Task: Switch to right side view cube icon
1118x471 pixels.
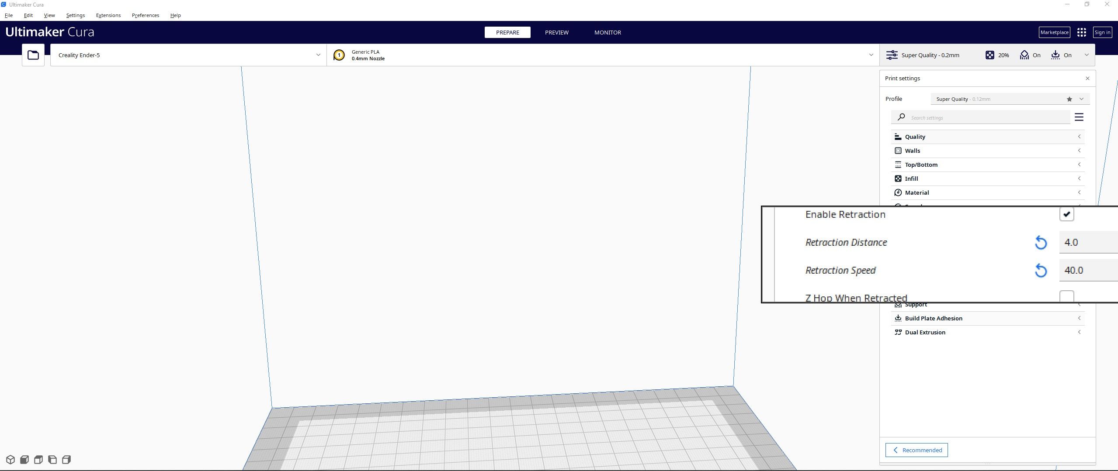Action: (66, 459)
